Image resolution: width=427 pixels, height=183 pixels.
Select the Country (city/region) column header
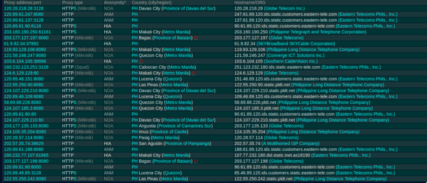tap(157, 3)
